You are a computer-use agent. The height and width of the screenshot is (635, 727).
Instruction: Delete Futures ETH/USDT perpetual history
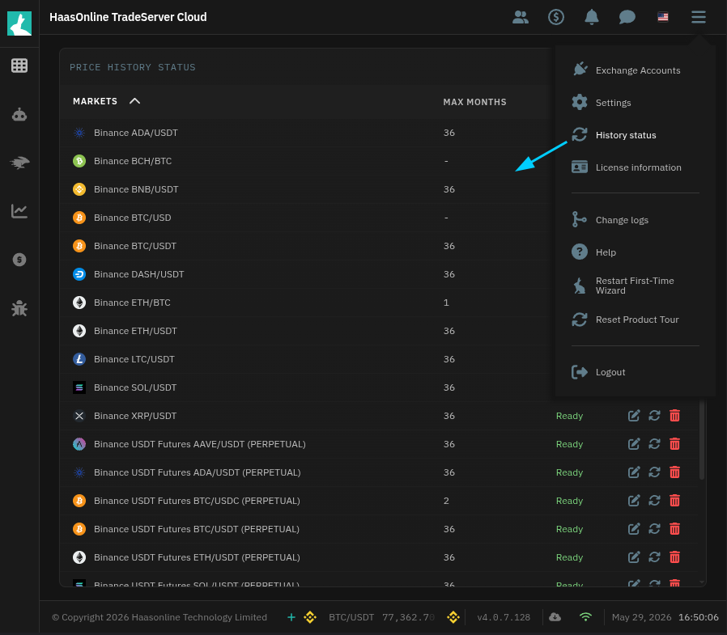coord(674,557)
